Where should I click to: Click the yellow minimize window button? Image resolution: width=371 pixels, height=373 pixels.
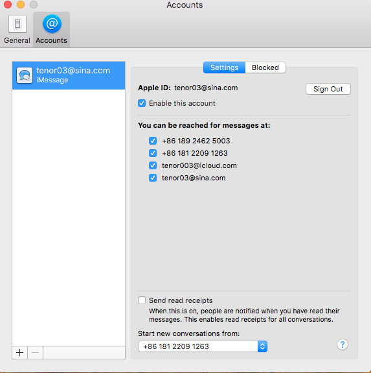point(21,5)
